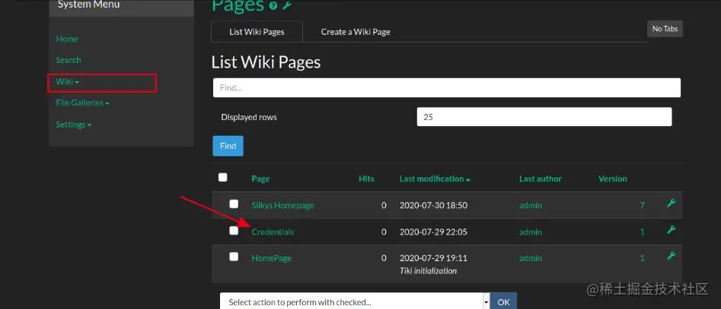Open the HomePage wiki page link
The width and height of the screenshot is (721, 309).
pyautogui.click(x=271, y=258)
